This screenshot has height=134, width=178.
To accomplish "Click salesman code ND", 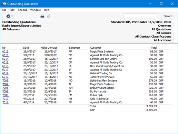I will [x=71, y=80].
